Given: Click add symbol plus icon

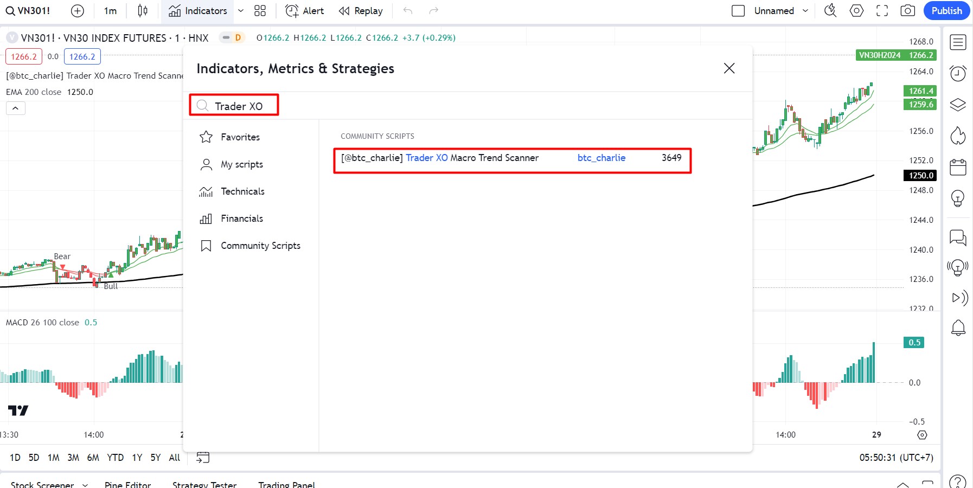Looking at the screenshot, I should point(78,11).
